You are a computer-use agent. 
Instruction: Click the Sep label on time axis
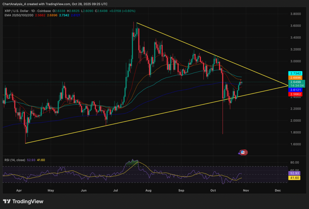pos(181,190)
